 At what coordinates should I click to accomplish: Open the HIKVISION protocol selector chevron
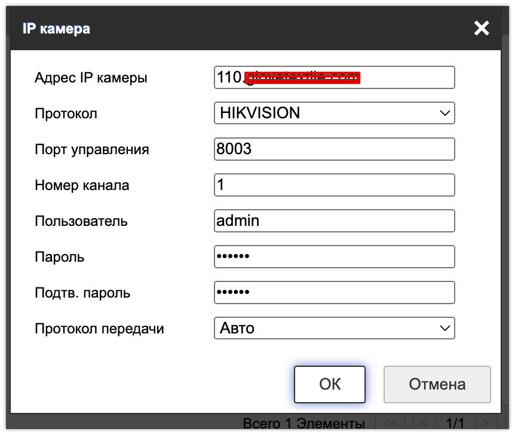444,113
